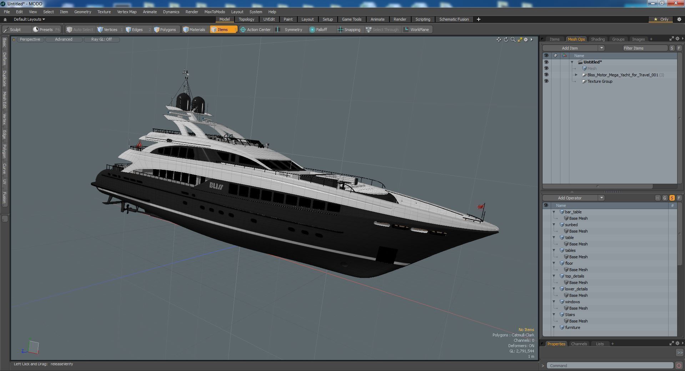
Task: Collapse the sunbed operator entry
Action: (554, 225)
